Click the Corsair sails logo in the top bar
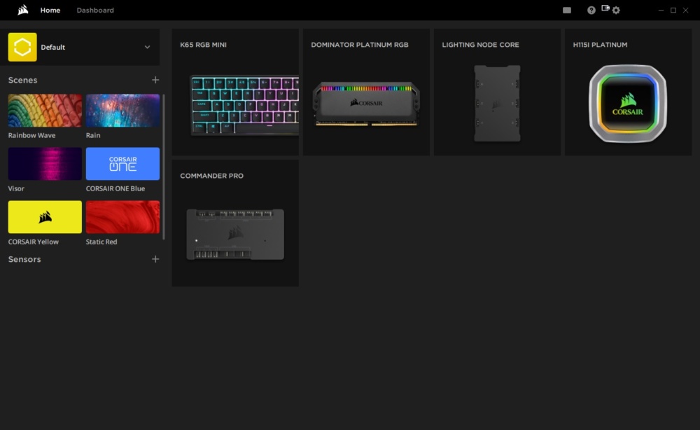This screenshot has height=430, width=700. [23, 10]
